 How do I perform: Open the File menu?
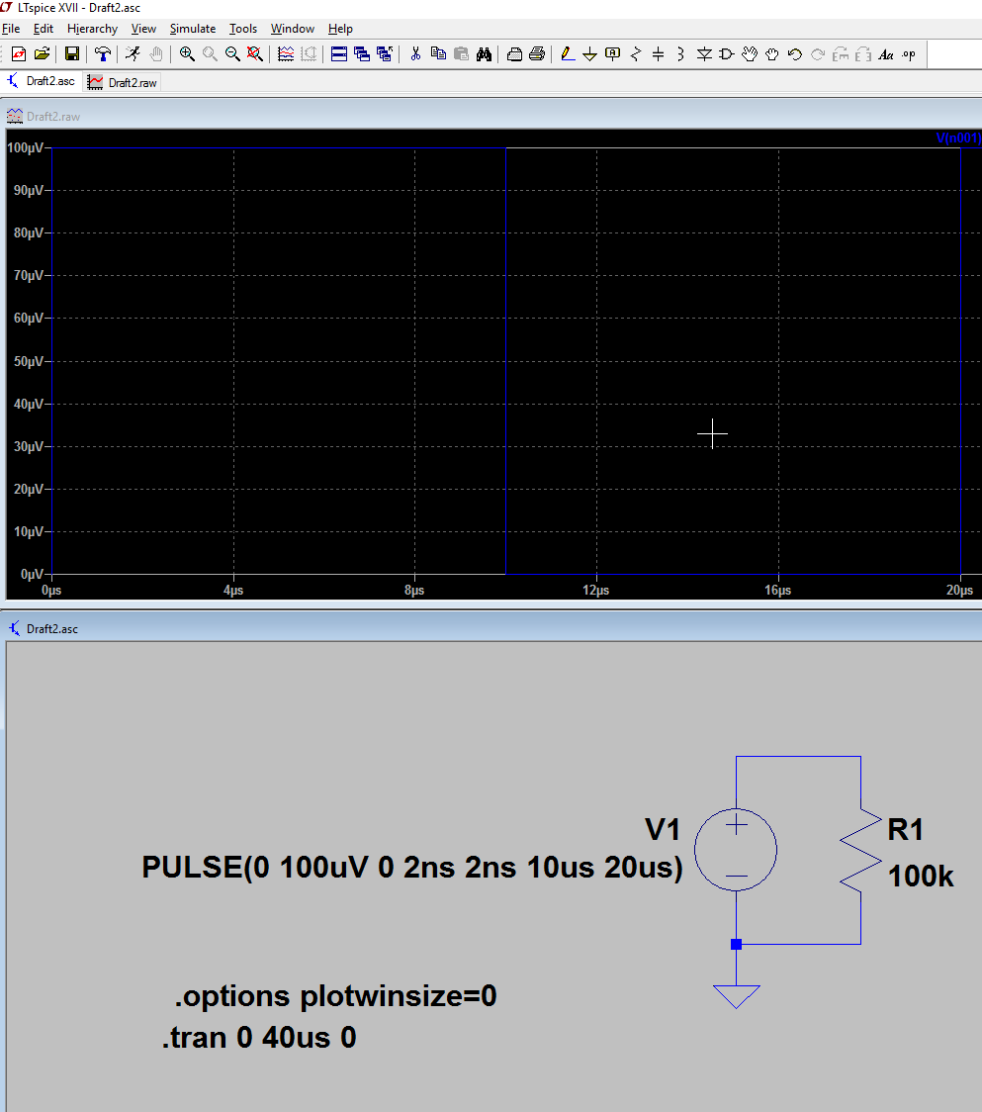11,29
